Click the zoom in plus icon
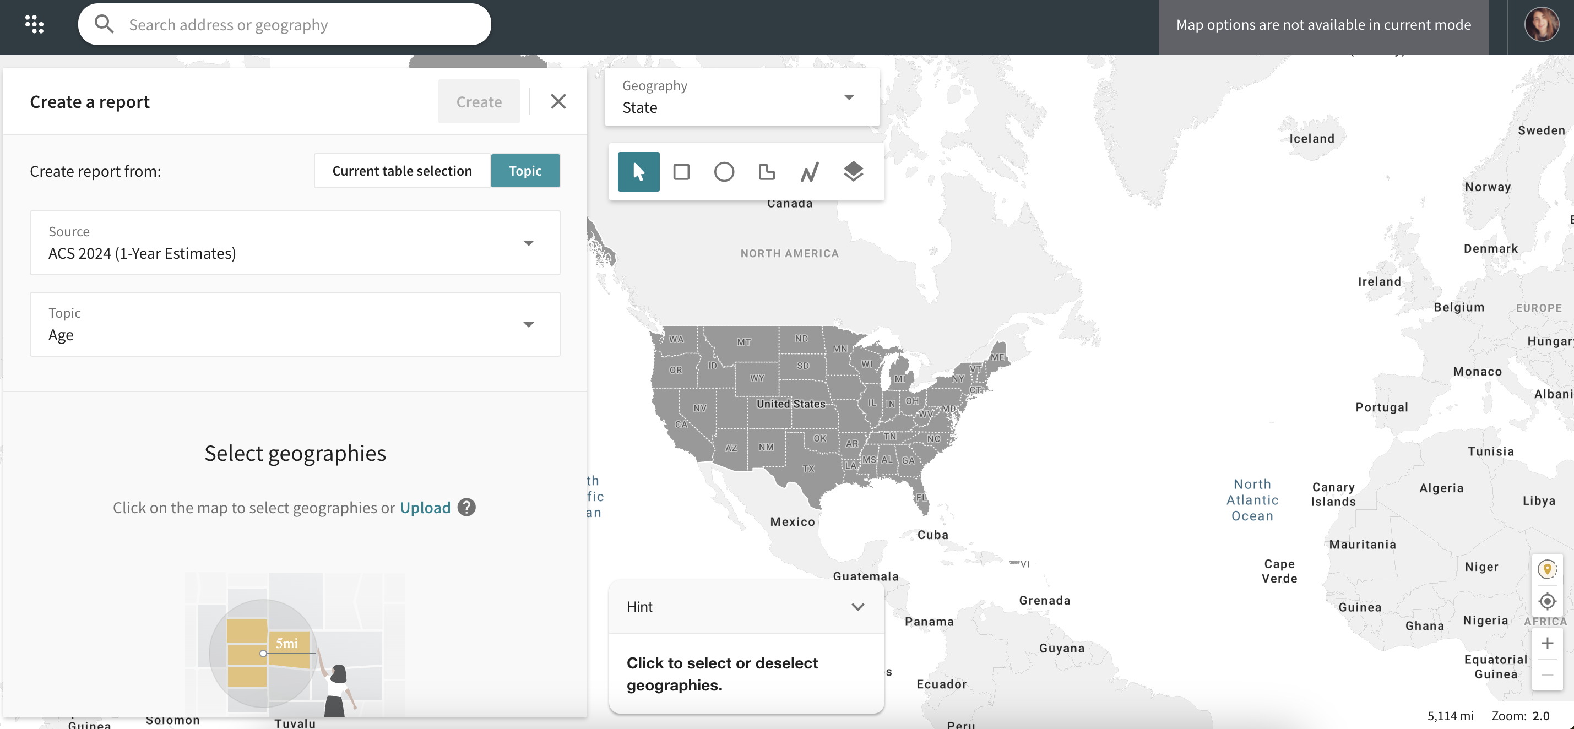Image resolution: width=1574 pixels, height=729 pixels. tap(1548, 642)
